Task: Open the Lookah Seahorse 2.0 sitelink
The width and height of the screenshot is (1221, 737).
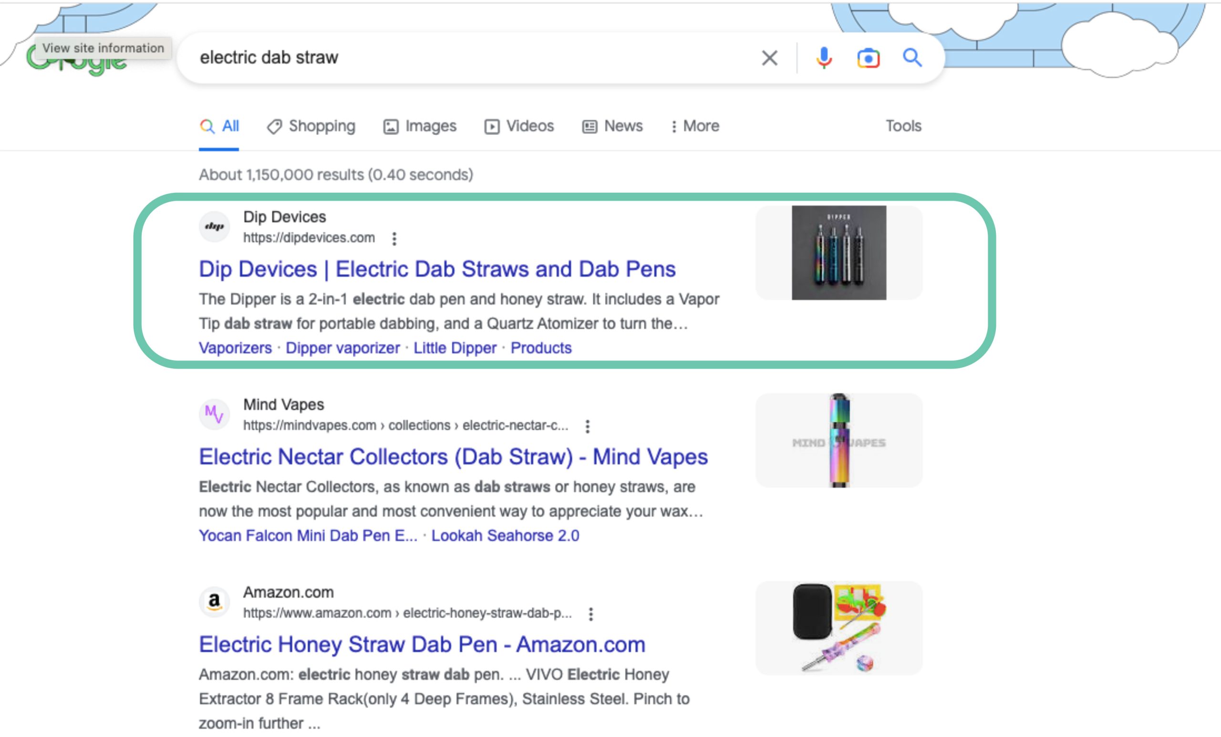Action: [505, 536]
